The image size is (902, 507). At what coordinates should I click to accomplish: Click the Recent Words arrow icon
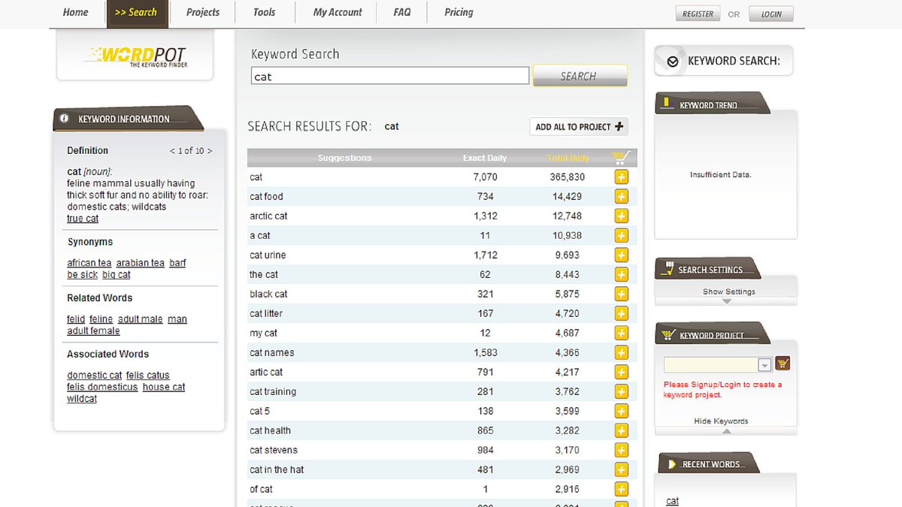(673, 462)
